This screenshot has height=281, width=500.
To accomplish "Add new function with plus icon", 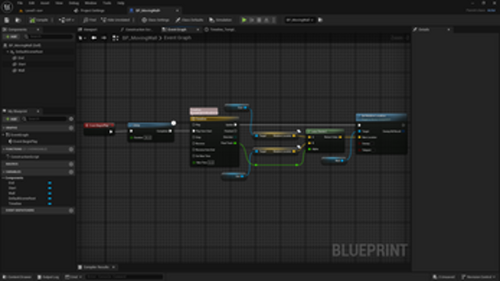I will coord(71,149).
